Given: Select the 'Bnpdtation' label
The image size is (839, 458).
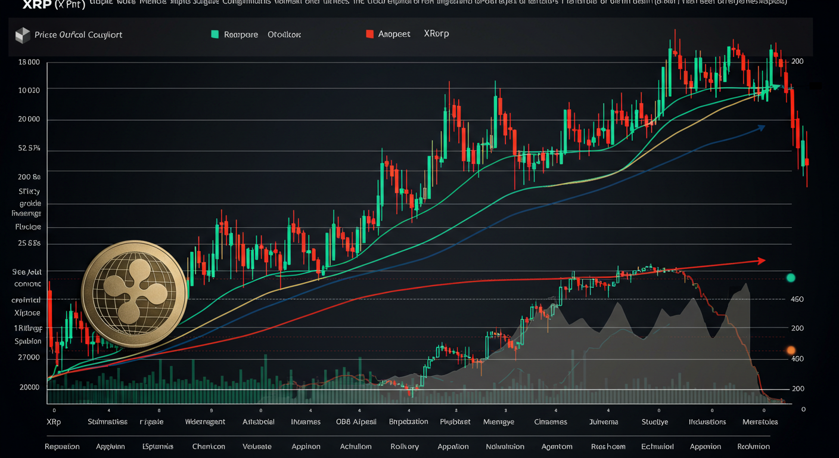Looking at the screenshot, I should point(408,422).
